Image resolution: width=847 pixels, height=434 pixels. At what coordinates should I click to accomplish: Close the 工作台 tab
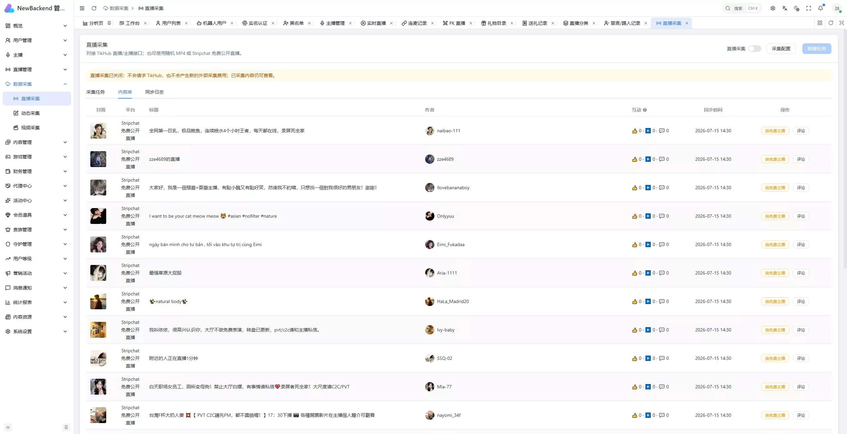[145, 23]
